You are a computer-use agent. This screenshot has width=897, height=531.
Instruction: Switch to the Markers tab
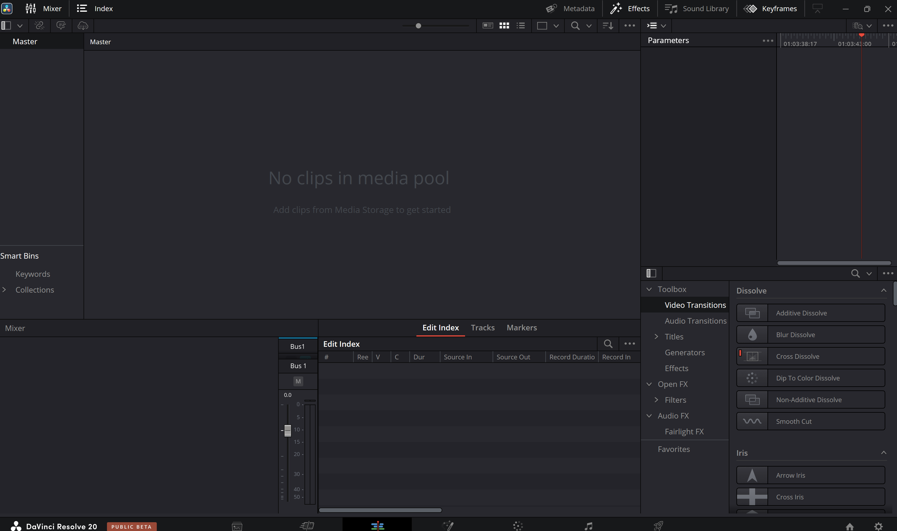click(522, 328)
